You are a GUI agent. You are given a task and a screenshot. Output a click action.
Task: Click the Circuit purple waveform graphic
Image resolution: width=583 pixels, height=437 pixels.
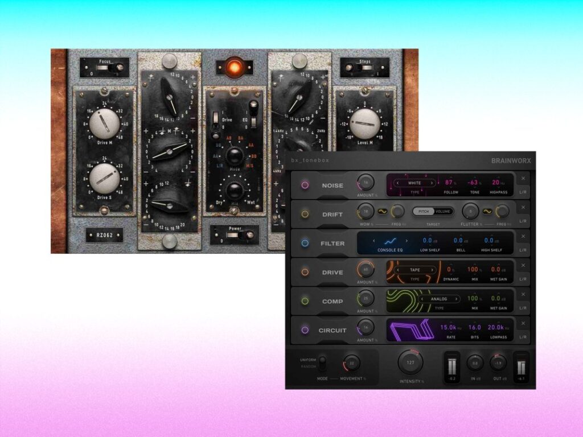click(x=412, y=329)
